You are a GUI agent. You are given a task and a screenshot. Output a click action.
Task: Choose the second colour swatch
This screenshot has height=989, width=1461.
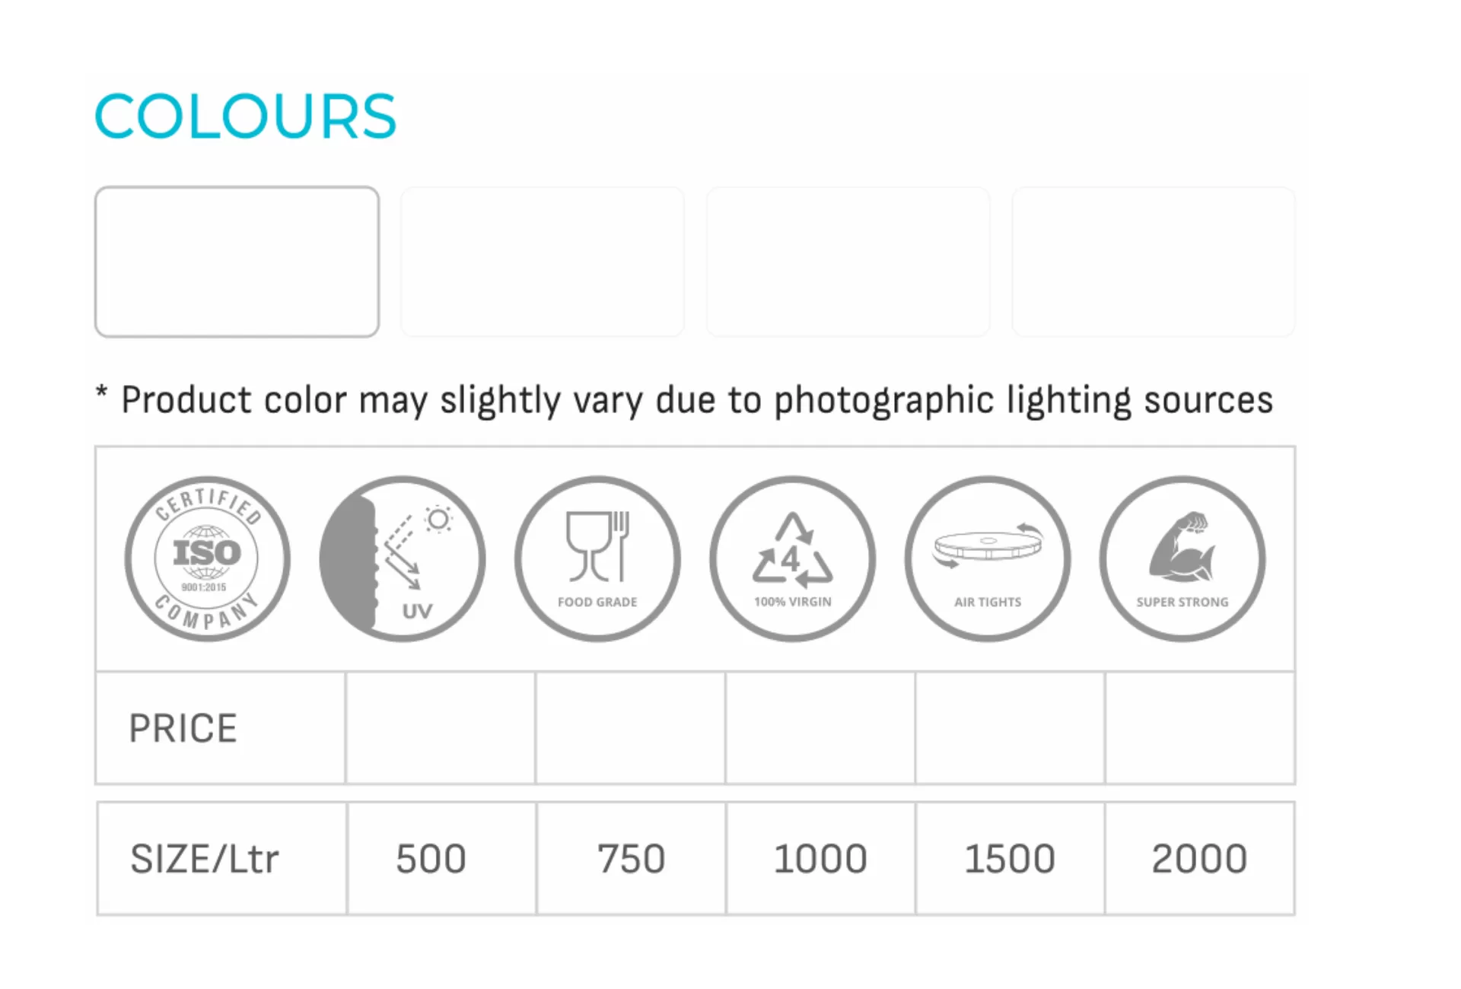(543, 262)
